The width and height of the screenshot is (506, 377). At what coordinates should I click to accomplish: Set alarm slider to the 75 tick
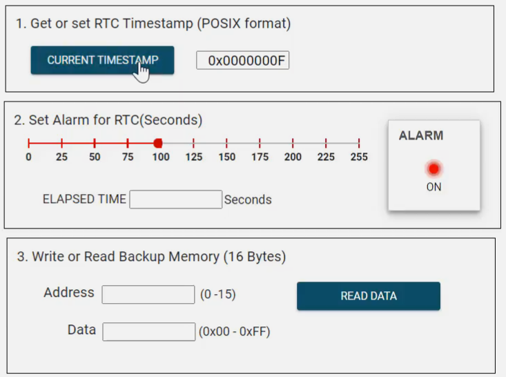128,143
